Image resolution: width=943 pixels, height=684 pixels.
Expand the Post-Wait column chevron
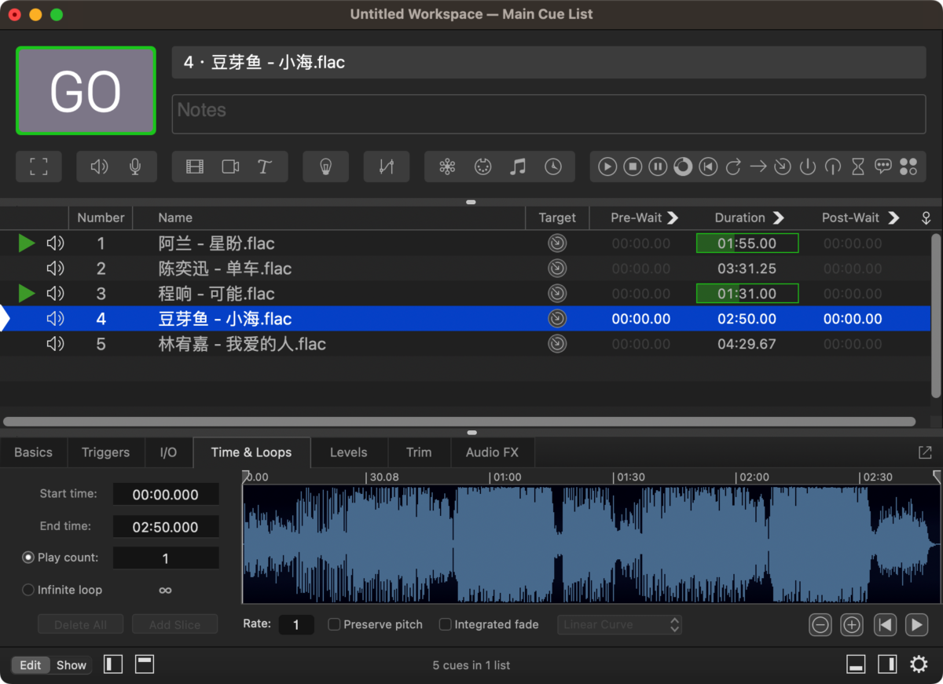click(893, 218)
